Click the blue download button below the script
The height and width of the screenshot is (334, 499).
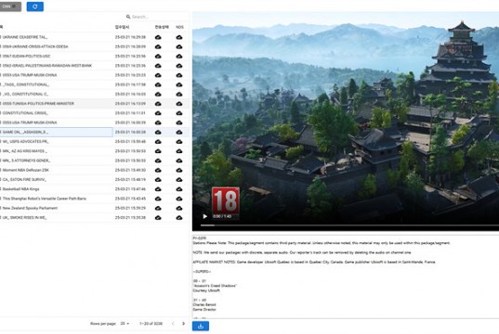pyautogui.click(x=201, y=326)
